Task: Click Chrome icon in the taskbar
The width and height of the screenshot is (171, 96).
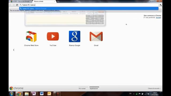Action: [19, 94]
